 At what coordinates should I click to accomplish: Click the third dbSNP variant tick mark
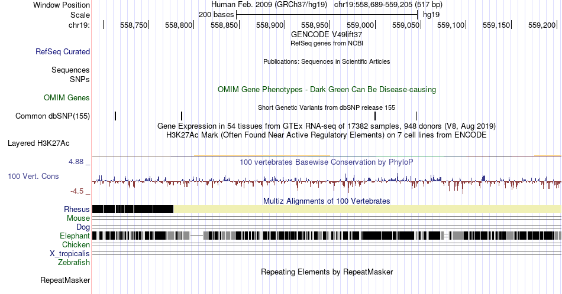point(375,116)
